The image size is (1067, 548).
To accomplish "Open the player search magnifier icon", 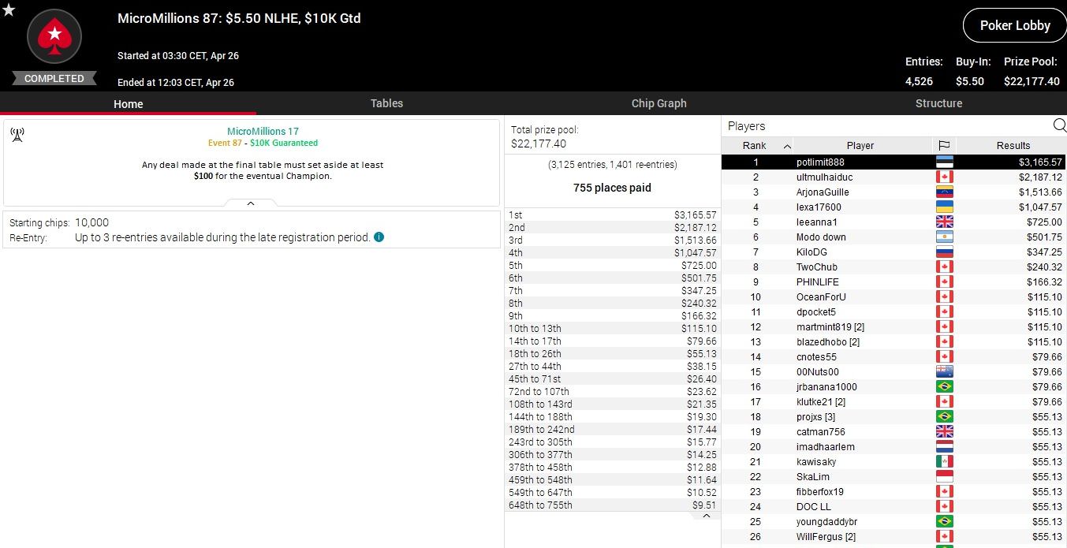I will tap(1059, 125).
